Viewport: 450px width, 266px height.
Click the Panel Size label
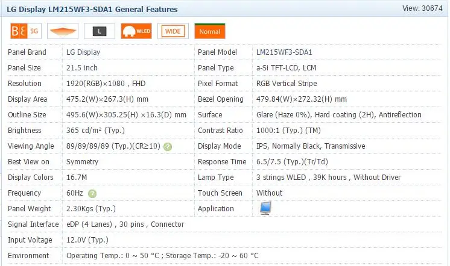(24, 68)
